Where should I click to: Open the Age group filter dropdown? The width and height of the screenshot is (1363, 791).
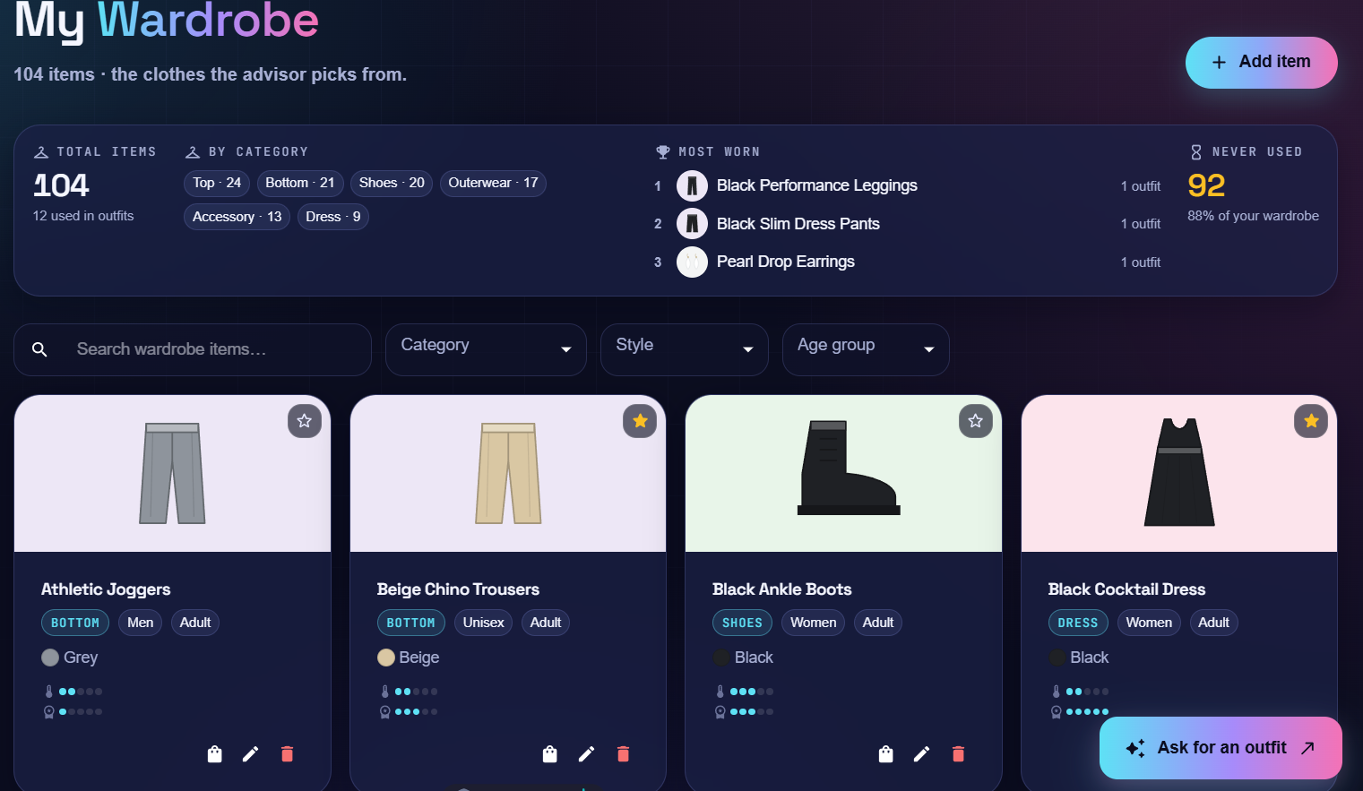point(866,349)
